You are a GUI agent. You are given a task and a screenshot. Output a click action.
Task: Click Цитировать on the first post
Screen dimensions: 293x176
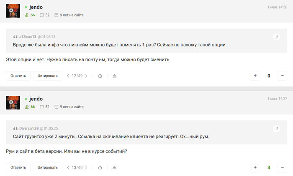tap(47, 76)
